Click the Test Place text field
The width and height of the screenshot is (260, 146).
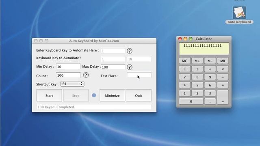pos(139,75)
